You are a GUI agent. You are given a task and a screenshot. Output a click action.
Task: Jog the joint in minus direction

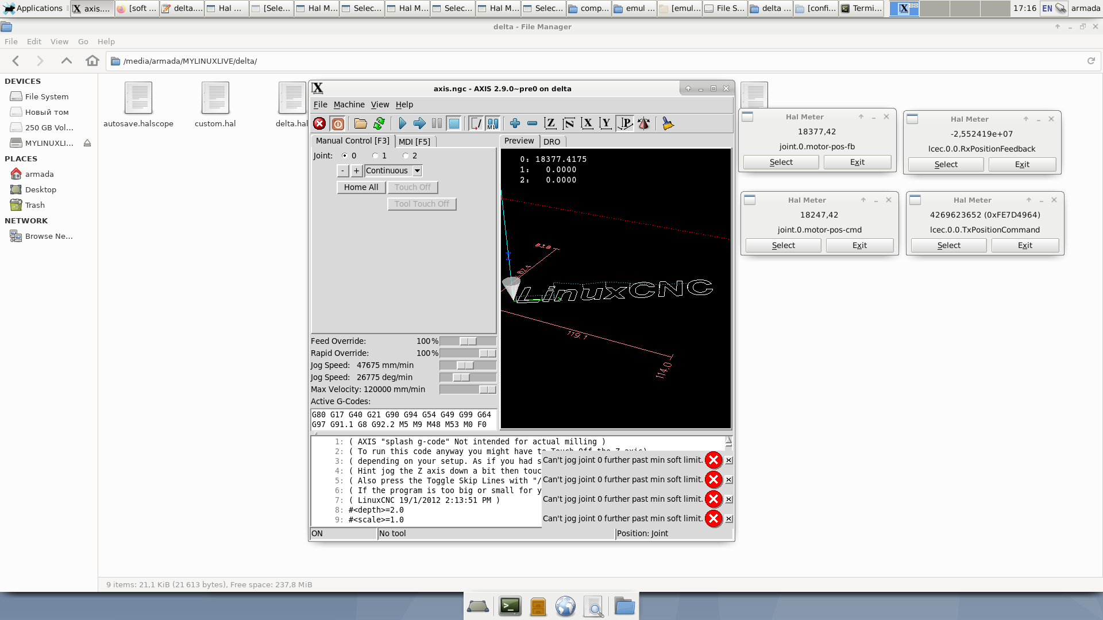point(342,170)
